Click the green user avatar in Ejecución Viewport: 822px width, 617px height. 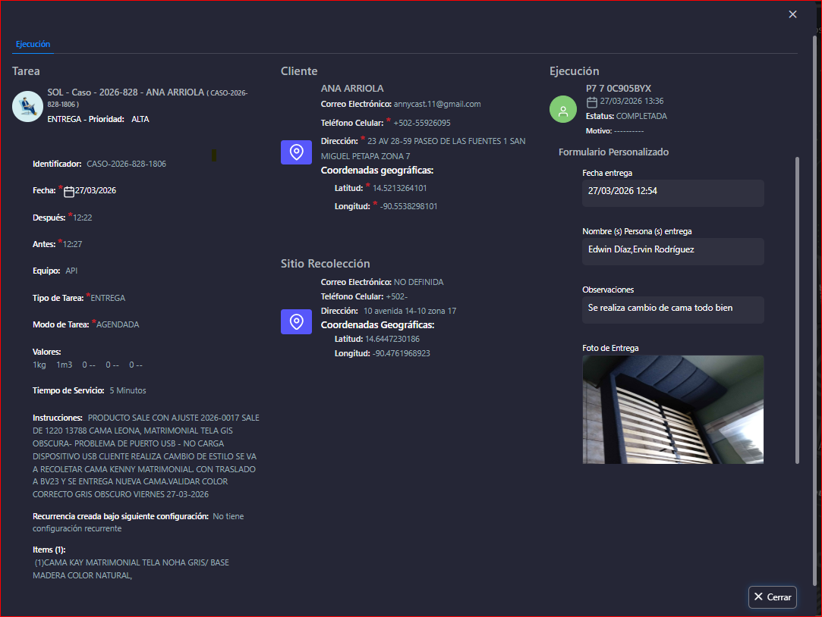tap(563, 110)
